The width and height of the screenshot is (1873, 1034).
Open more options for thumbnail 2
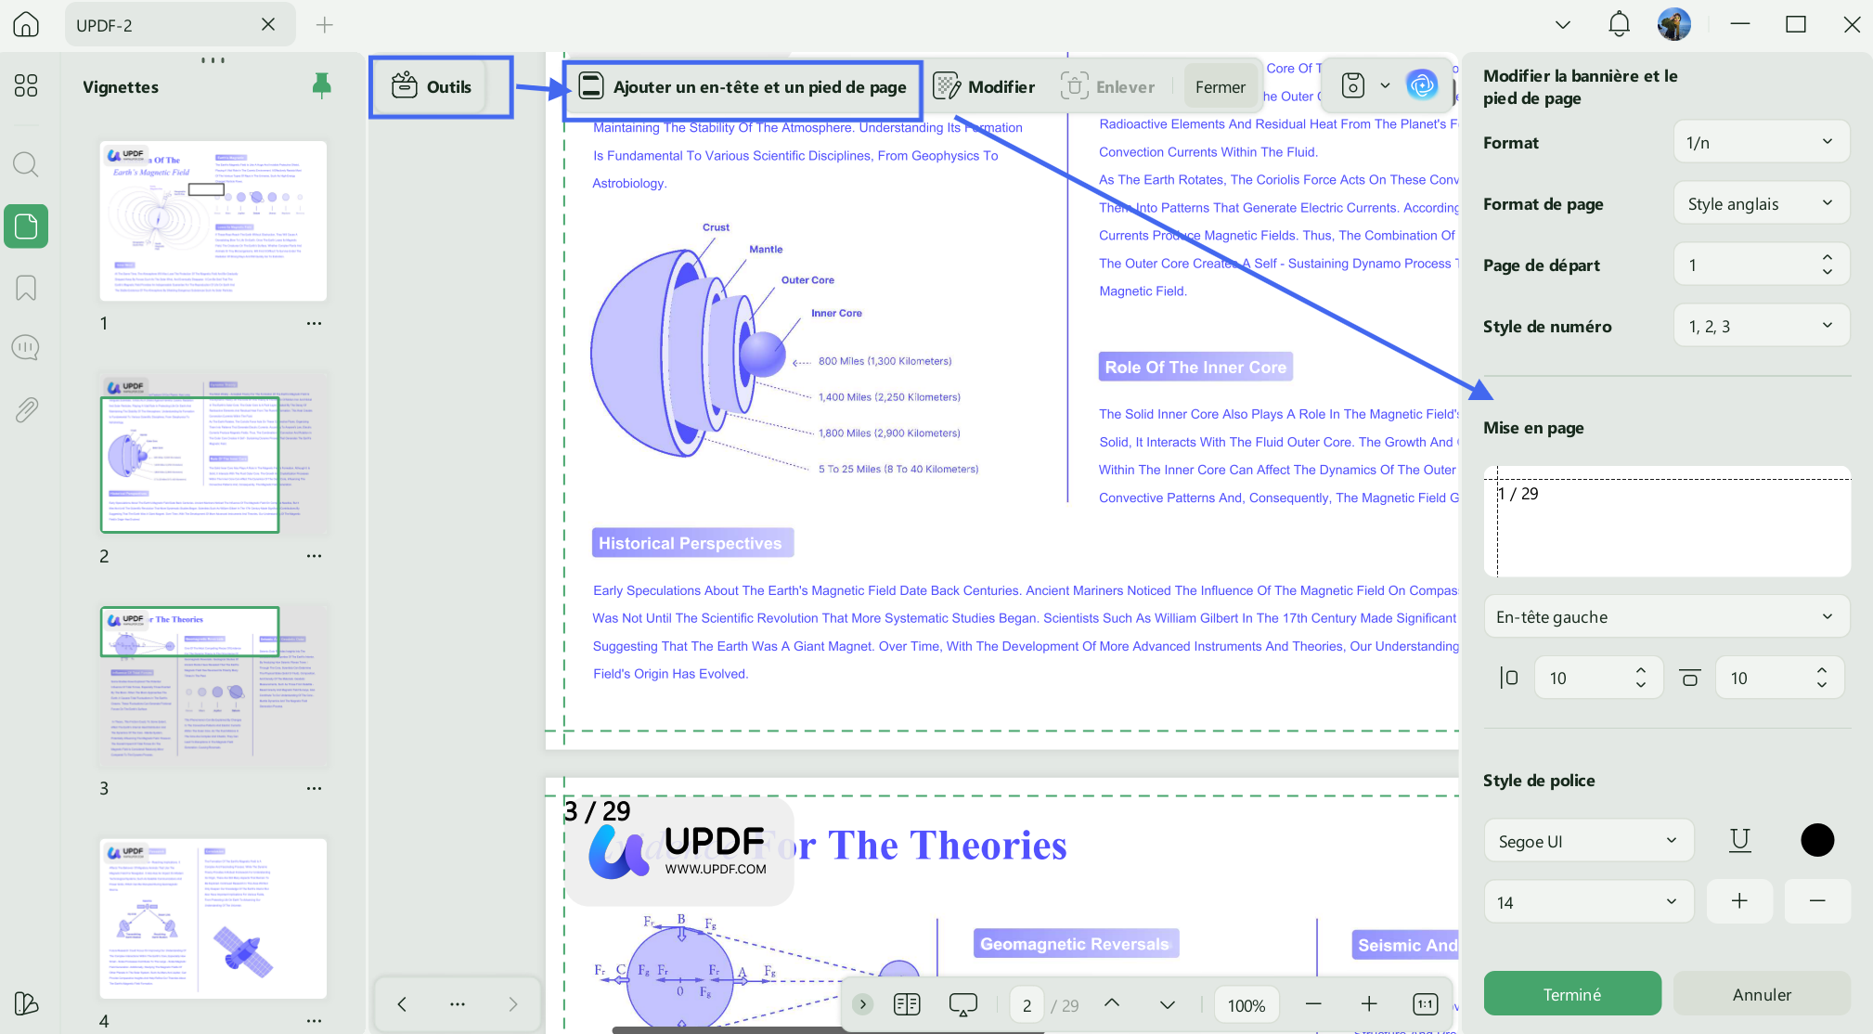click(x=314, y=556)
